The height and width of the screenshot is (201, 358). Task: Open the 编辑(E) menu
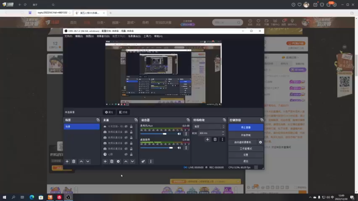tap(79, 36)
